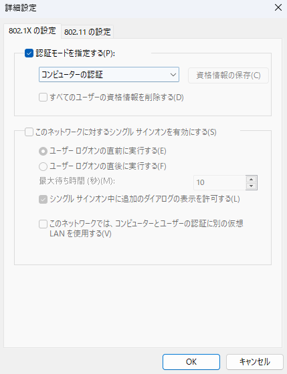Click the キャンセル button
The width and height of the screenshot is (287, 374).
pyautogui.click(x=255, y=362)
